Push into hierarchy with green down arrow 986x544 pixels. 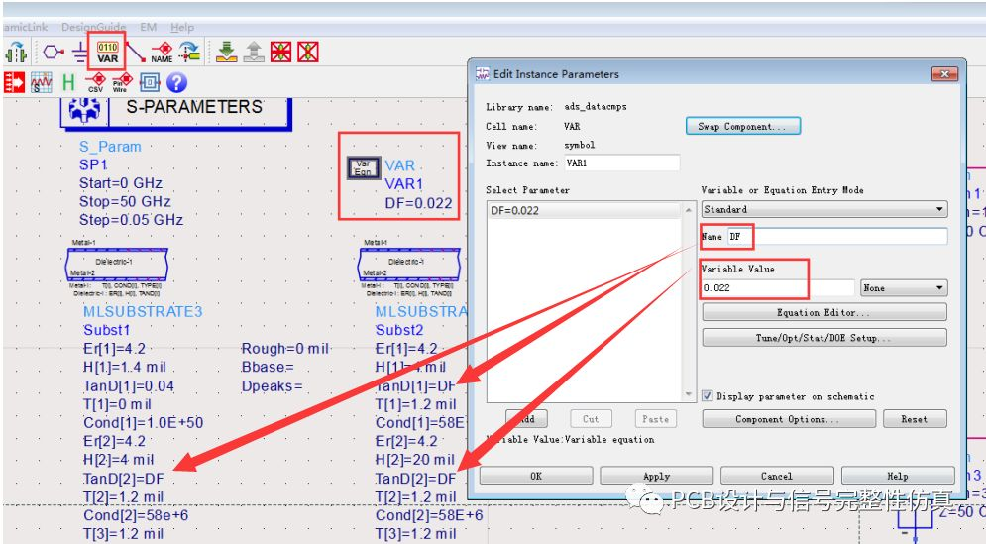(226, 52)
